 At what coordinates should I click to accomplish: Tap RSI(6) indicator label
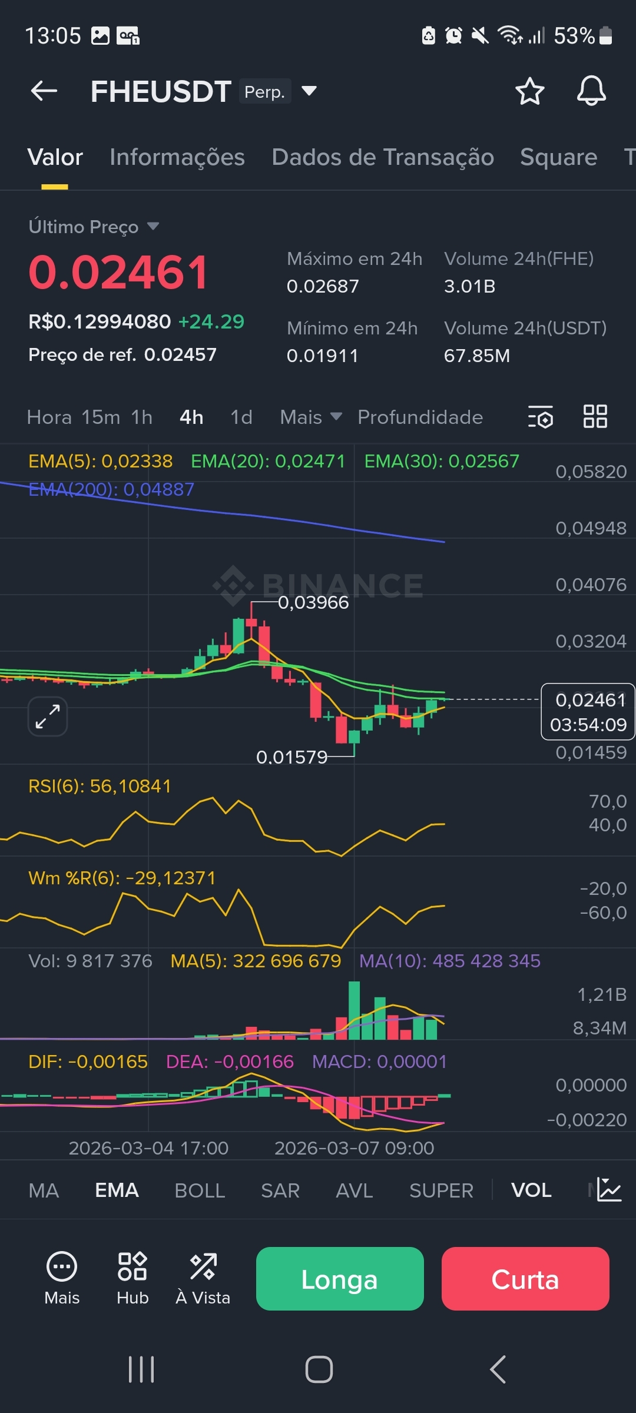100,786
